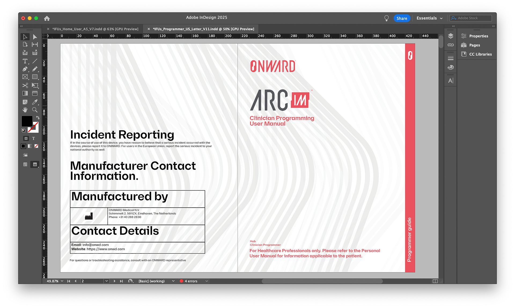Image resolution: width=515 pixels, height=308 pixels.
Task: Select the Gap tool
Action: [x=35, y=44]
